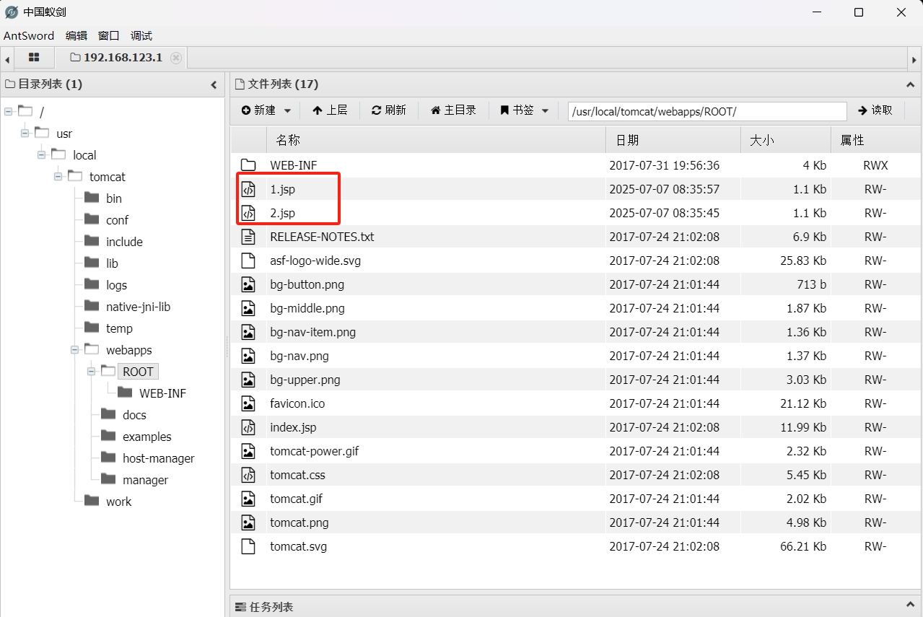
Task: Click the WEB-INF folder icon in file list
Action: [x=248, y=165]
